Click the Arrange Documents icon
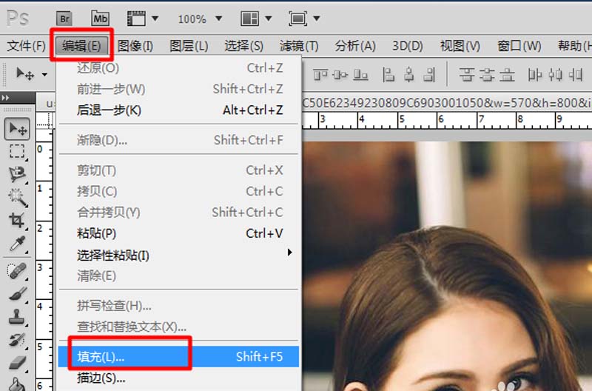 [x=249, y=18]
